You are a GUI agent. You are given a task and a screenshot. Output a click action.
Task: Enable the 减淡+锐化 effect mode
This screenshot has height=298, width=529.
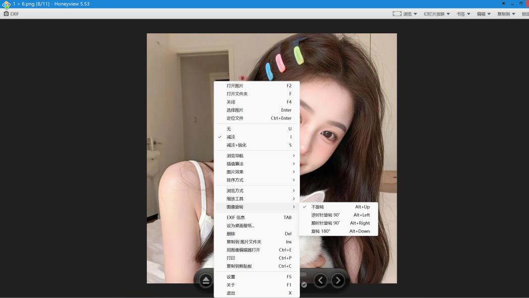(x=236, y=145)
